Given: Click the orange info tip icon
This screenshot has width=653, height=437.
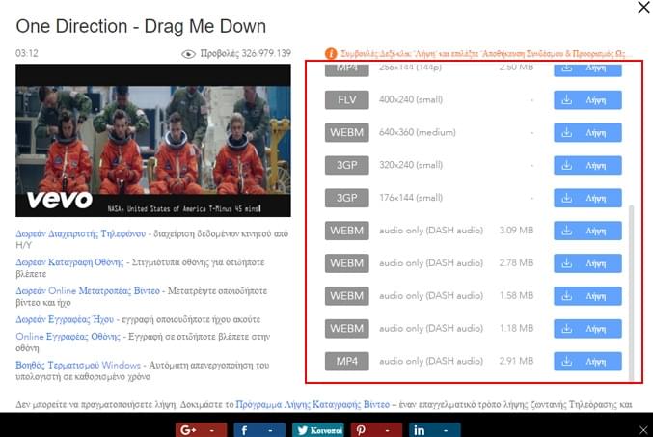Looking at the screenshot, I should click(x=331, y=53).
